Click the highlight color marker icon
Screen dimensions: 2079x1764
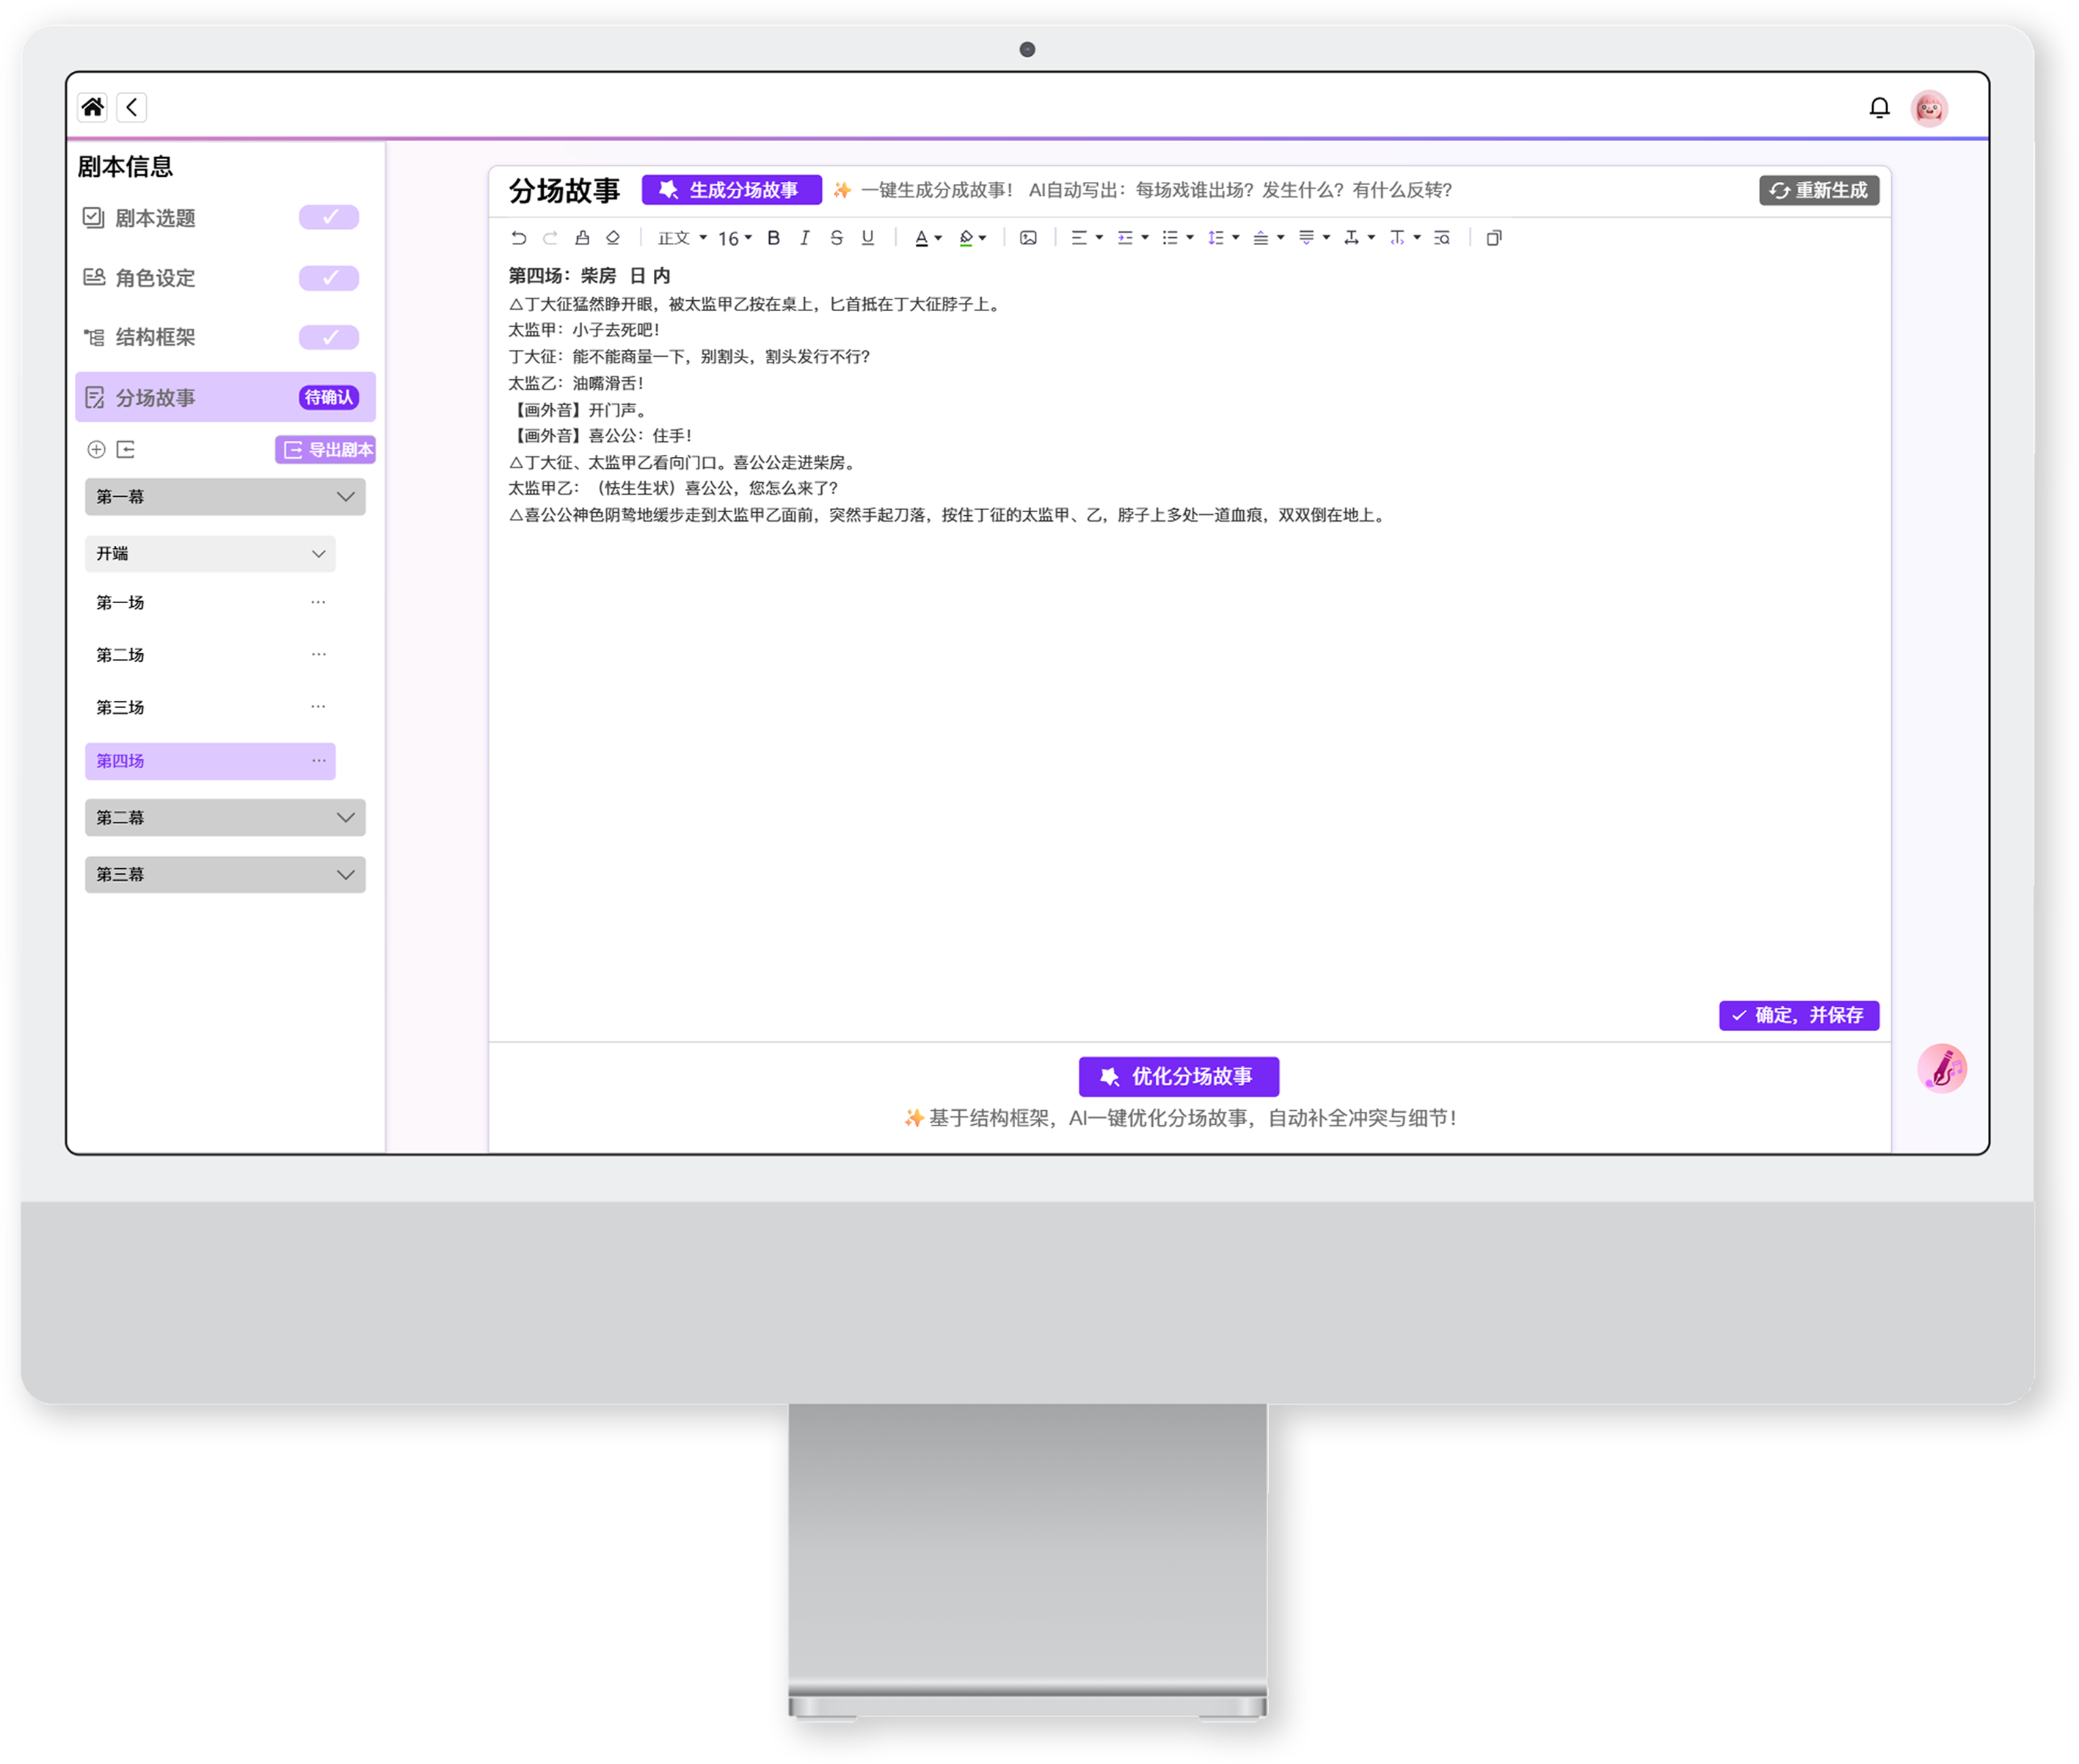[x=966, y=238]
